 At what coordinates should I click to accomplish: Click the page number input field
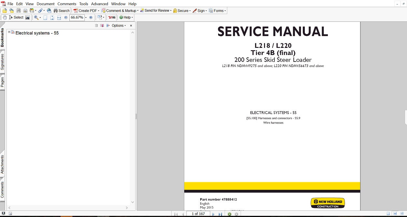click(x=198, y=214)
